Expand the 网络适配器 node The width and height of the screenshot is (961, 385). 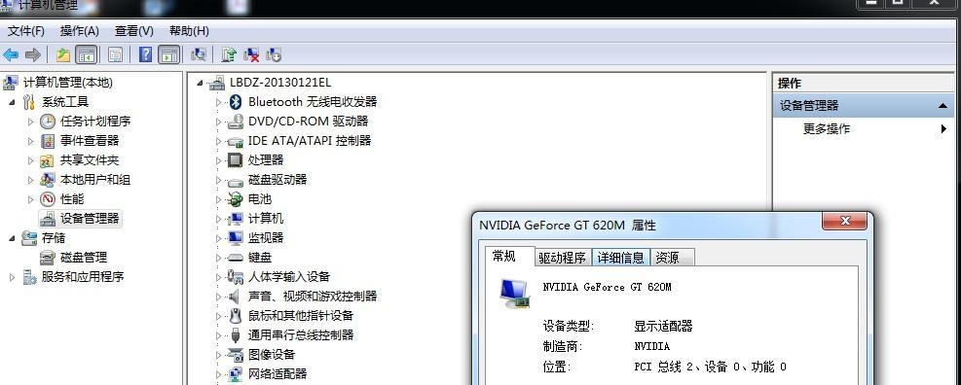[x=219, y=374]
